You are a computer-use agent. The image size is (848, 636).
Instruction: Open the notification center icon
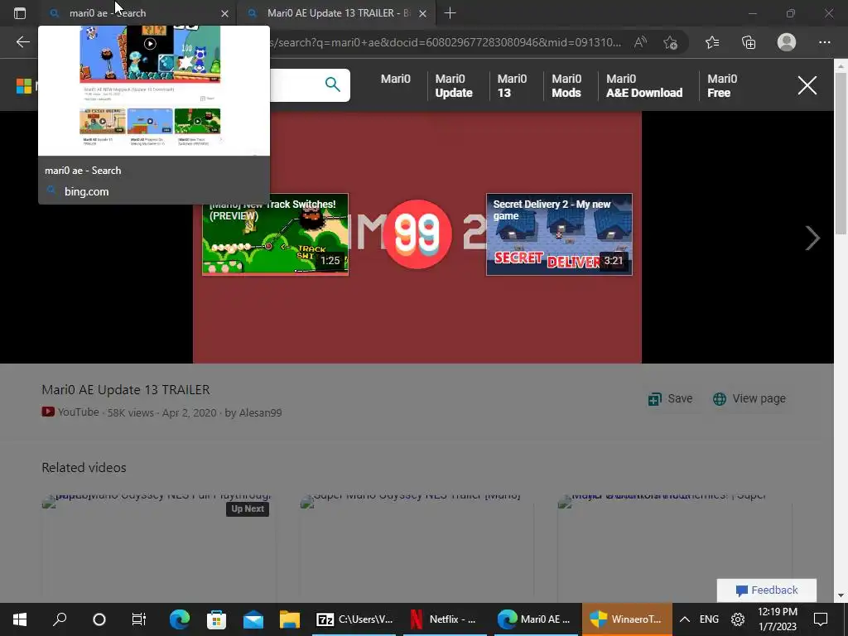click(821, 619)
